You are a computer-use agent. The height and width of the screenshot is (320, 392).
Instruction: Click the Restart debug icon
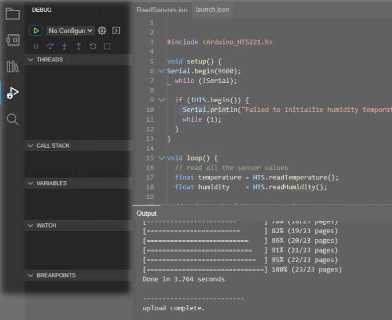tap(93, 46)
